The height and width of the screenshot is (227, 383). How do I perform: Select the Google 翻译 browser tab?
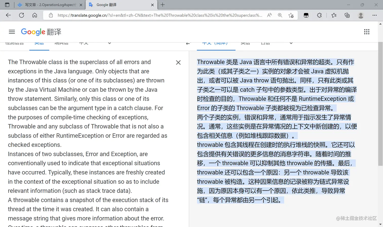click(x=121, y=5)
